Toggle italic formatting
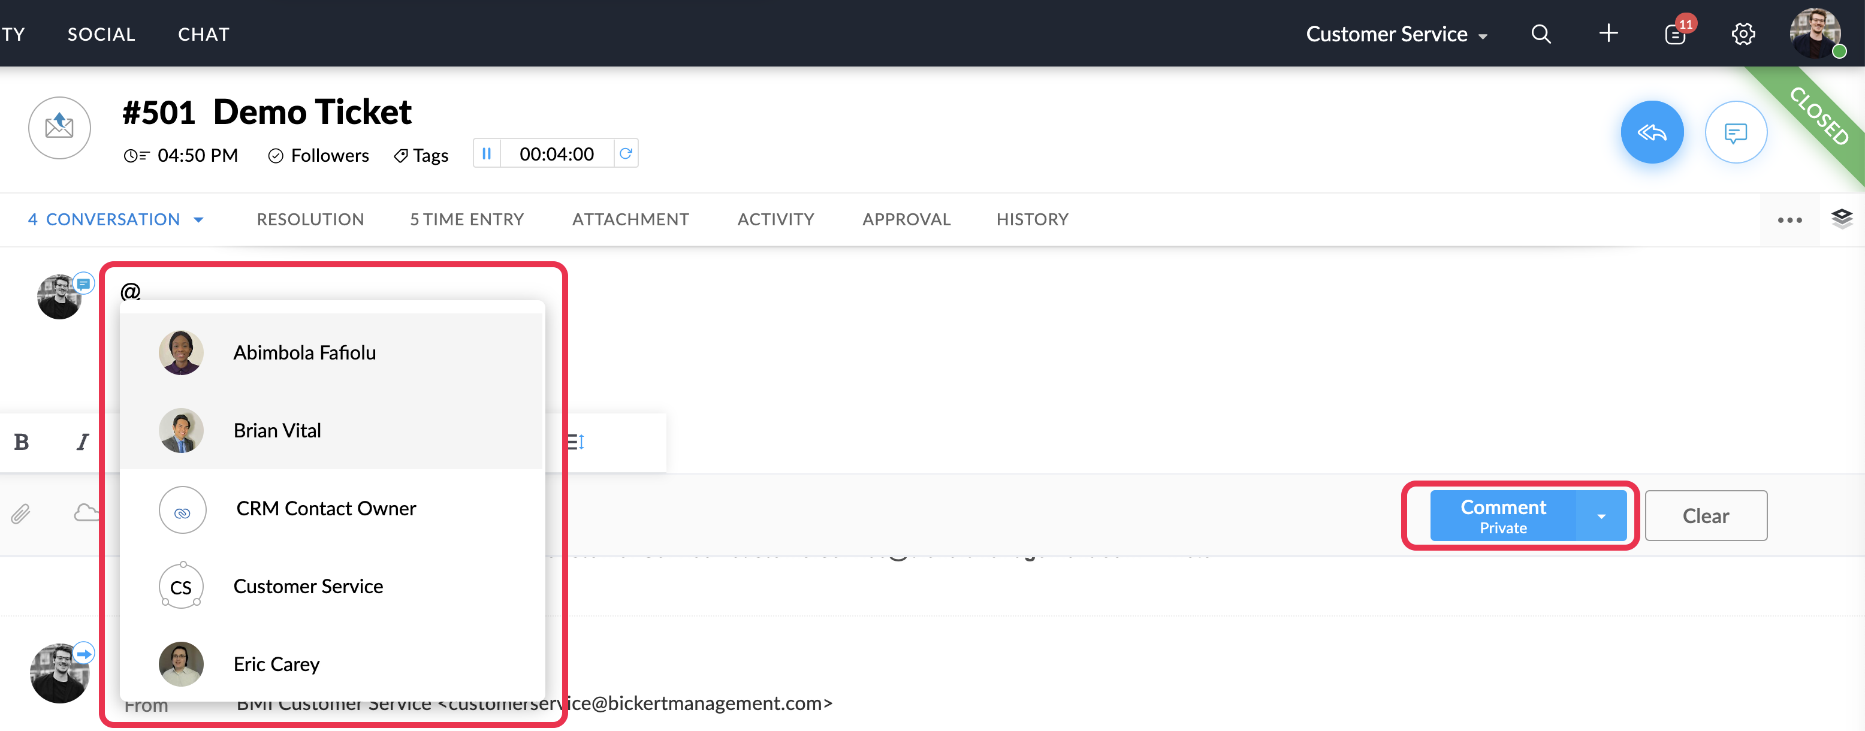Image resolution: width=1865 pixels, height=731 pixels. [x=83, y=442]
